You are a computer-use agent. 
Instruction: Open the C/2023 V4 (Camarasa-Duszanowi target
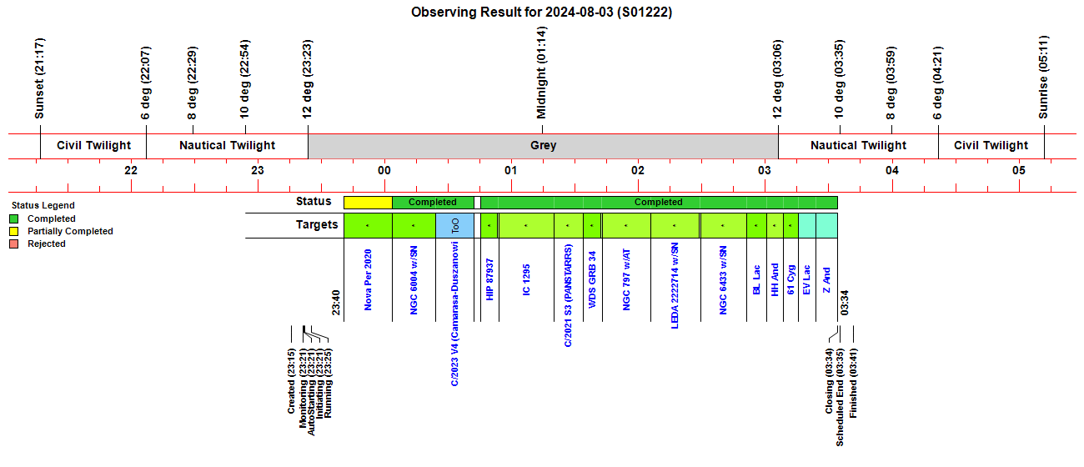tap(455, 314)
